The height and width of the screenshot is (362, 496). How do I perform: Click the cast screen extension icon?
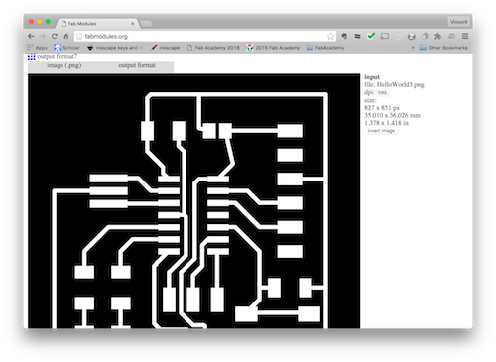[385, 36]
